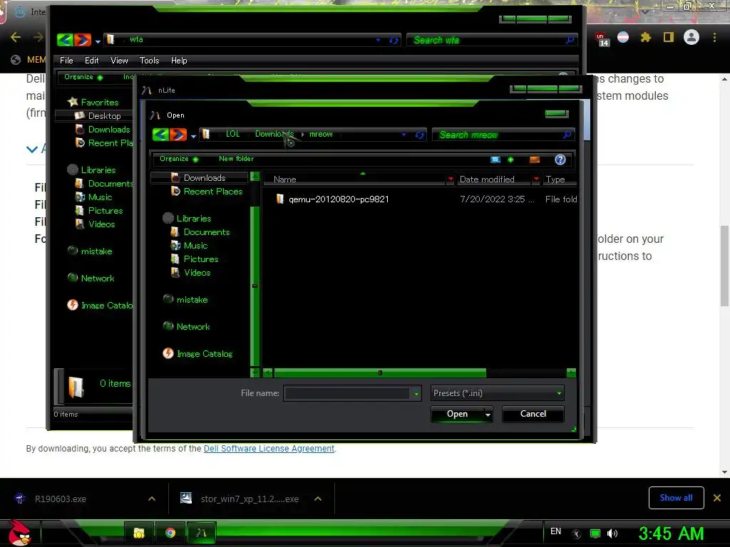Refresh the mreow folder in Open dialog
This screenshot has width=730, height=547.
tap(419, 135)
